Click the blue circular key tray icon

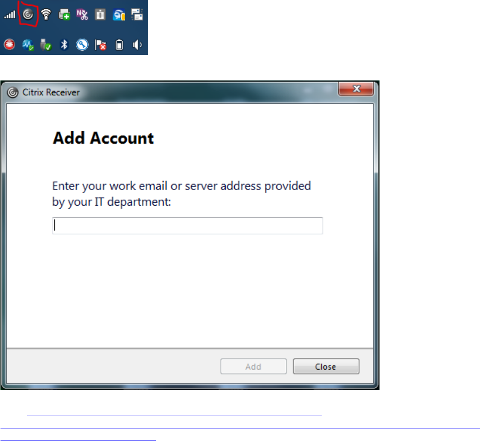pos(82,45)
